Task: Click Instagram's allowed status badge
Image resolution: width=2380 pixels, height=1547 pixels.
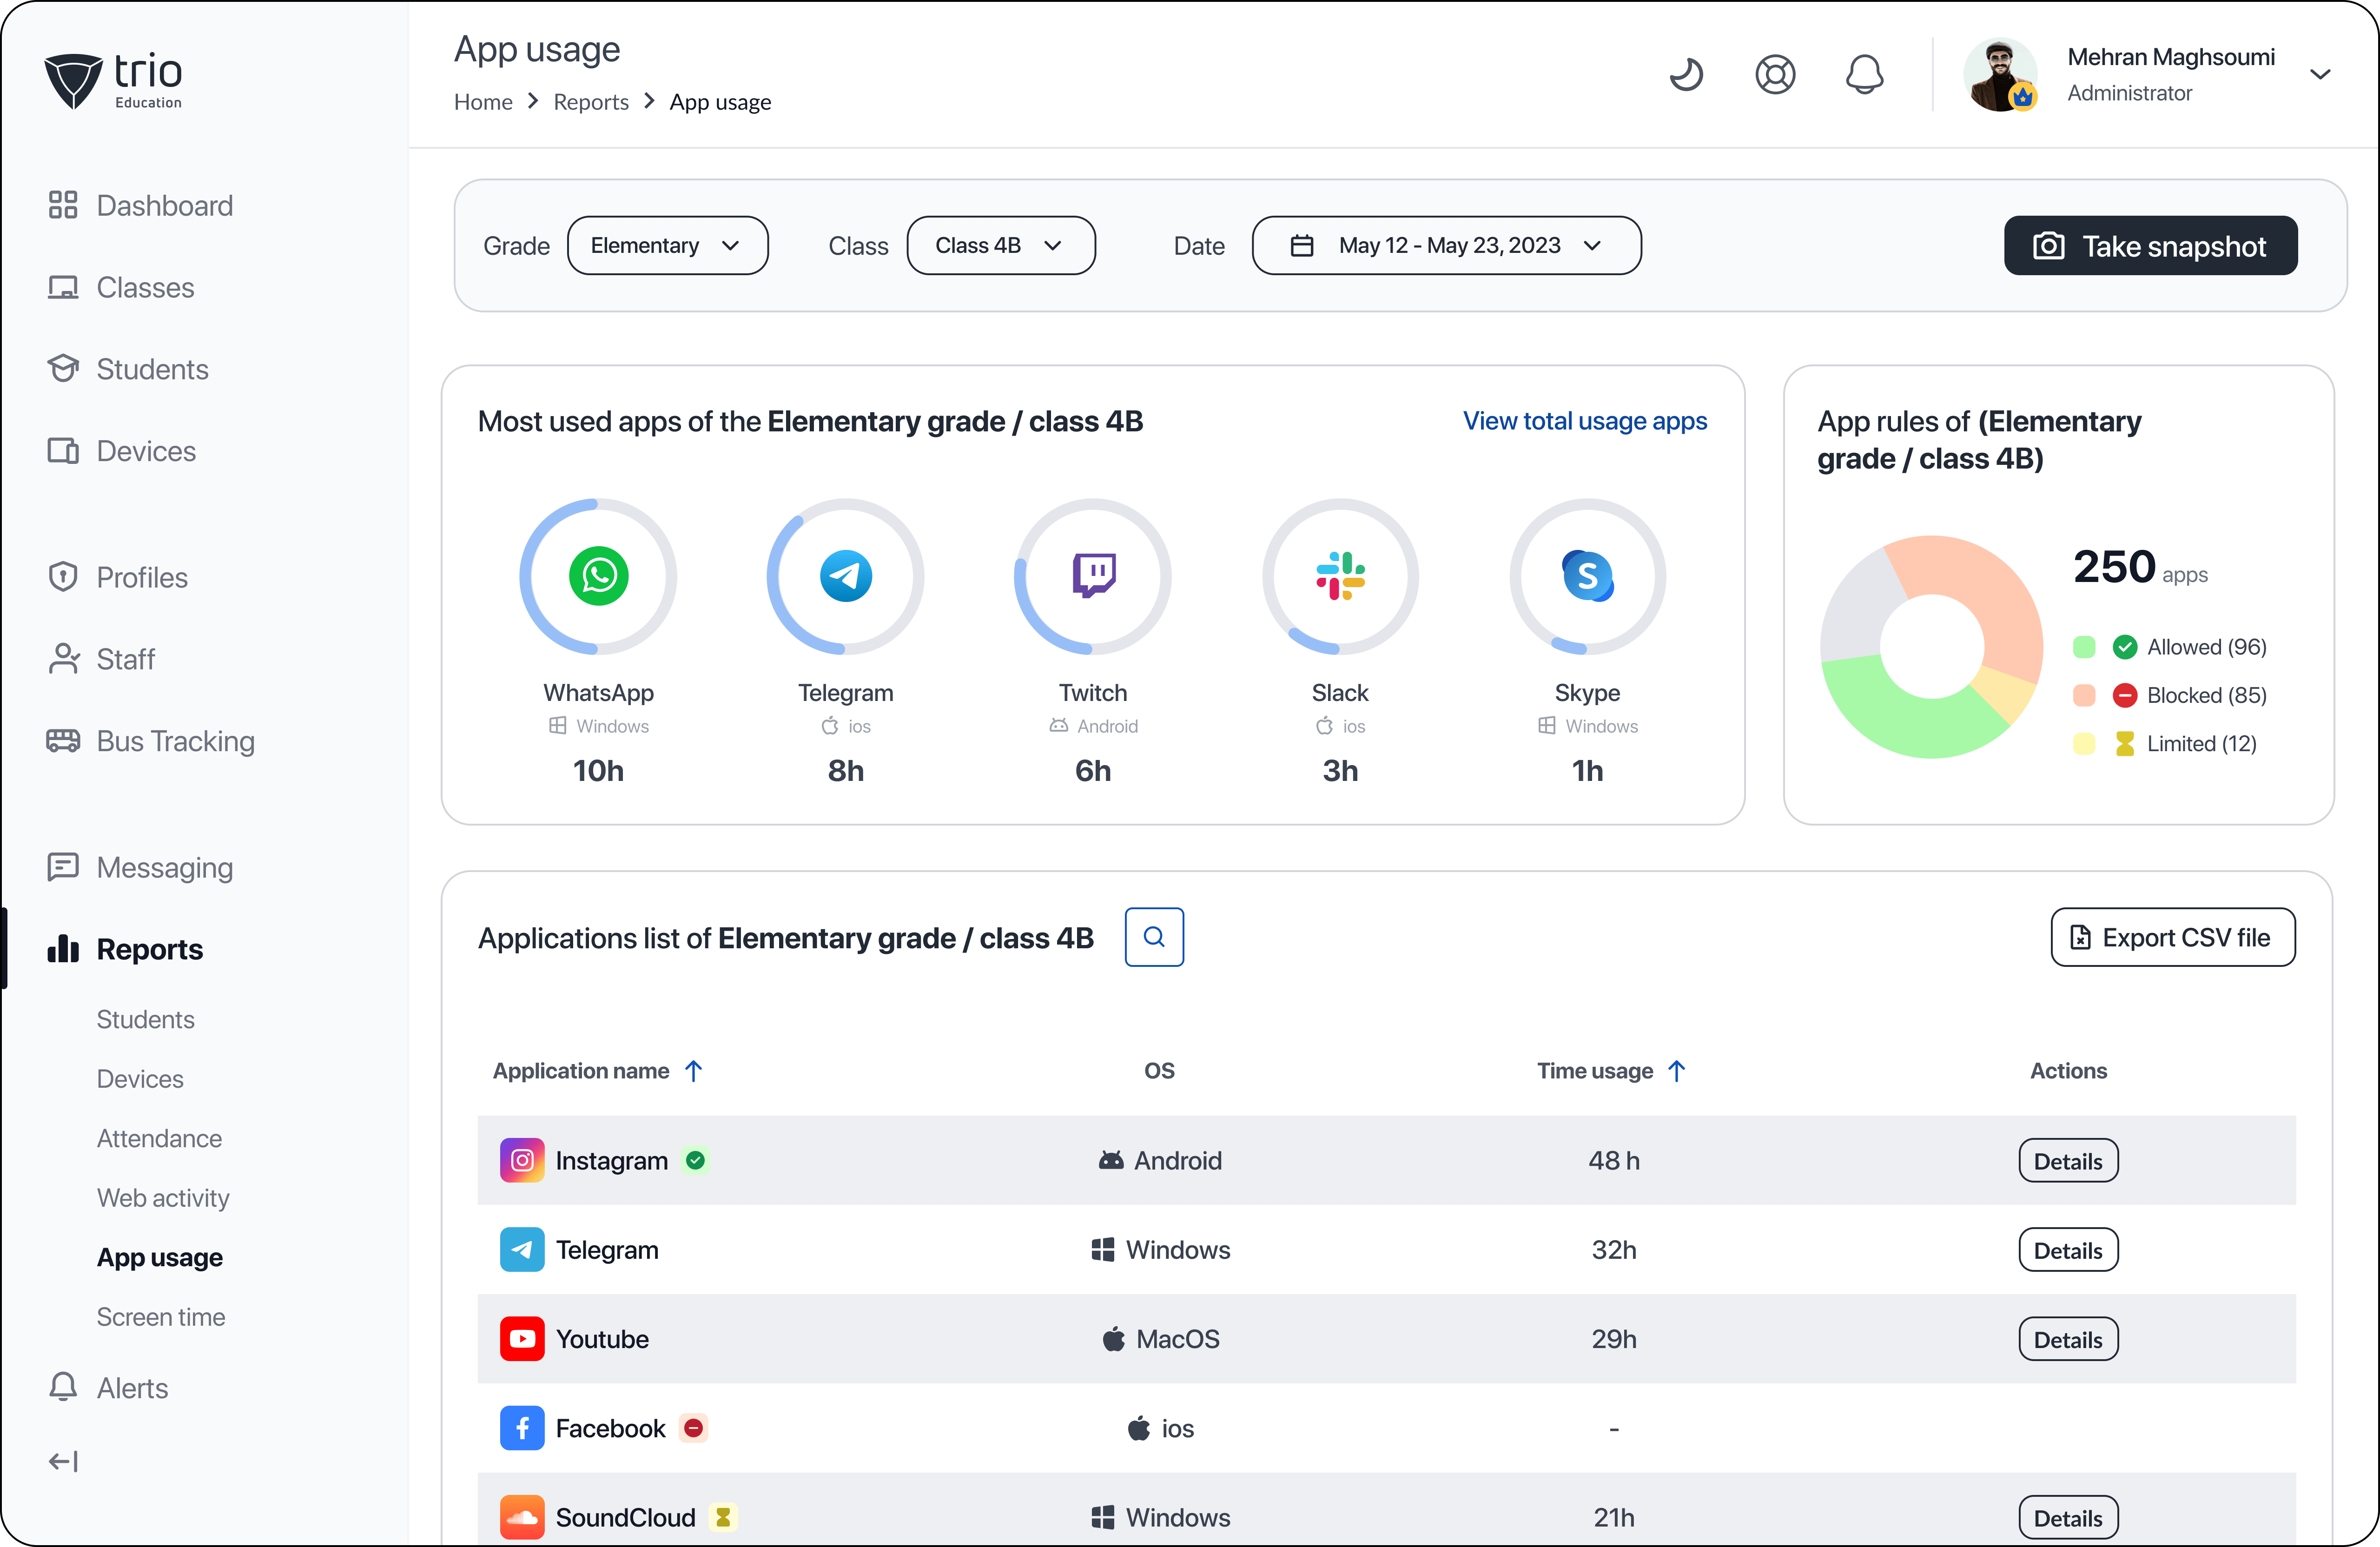Action: (696, 1160)
